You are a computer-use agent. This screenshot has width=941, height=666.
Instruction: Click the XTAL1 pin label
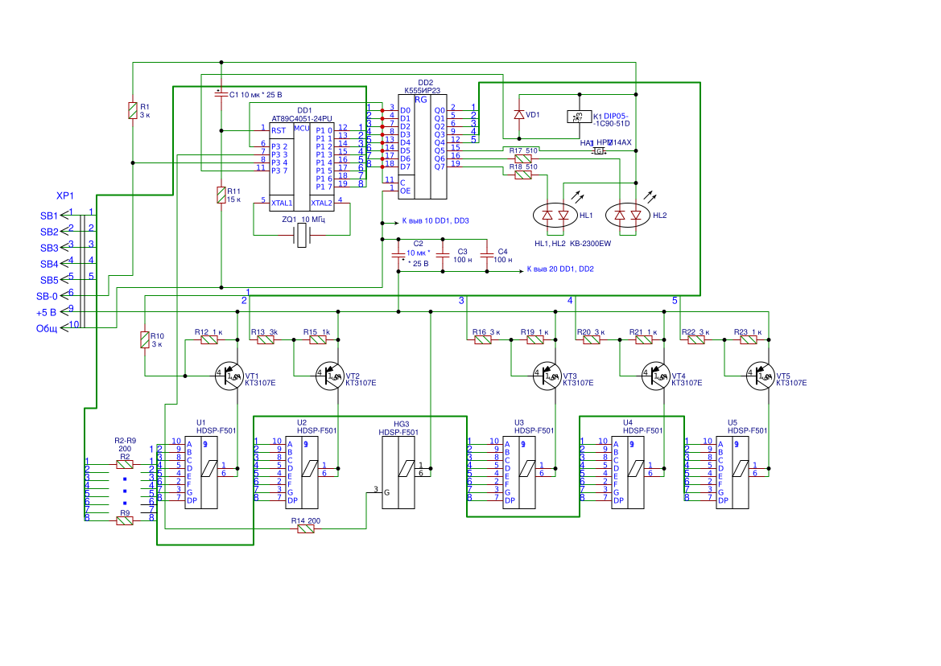282,203
